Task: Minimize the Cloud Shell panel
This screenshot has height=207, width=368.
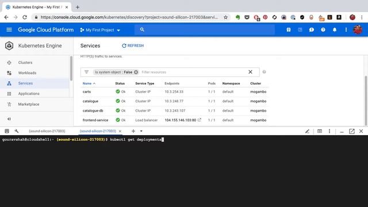Action: coord(342,132)
